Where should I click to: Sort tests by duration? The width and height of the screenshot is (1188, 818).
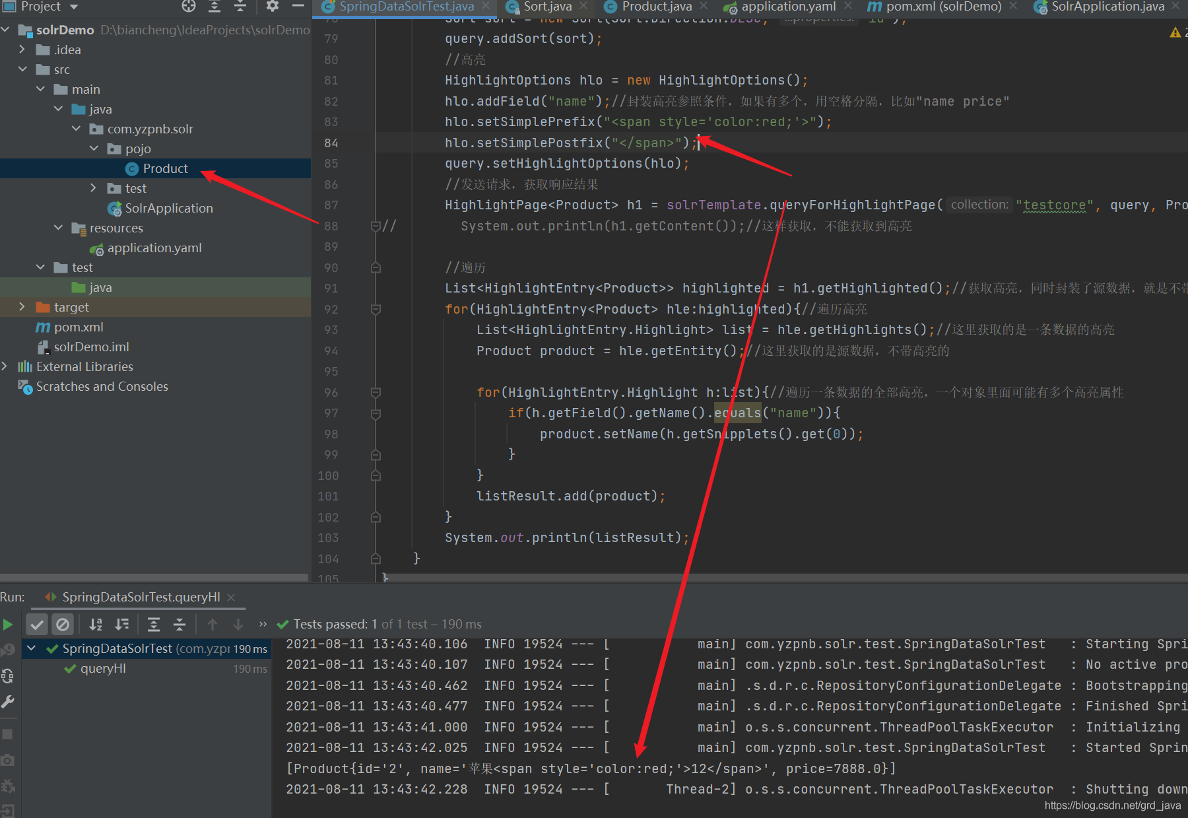121,625
